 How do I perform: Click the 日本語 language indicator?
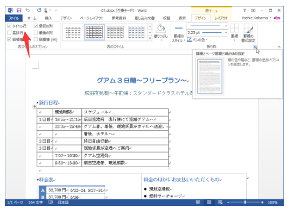point(63,202)
